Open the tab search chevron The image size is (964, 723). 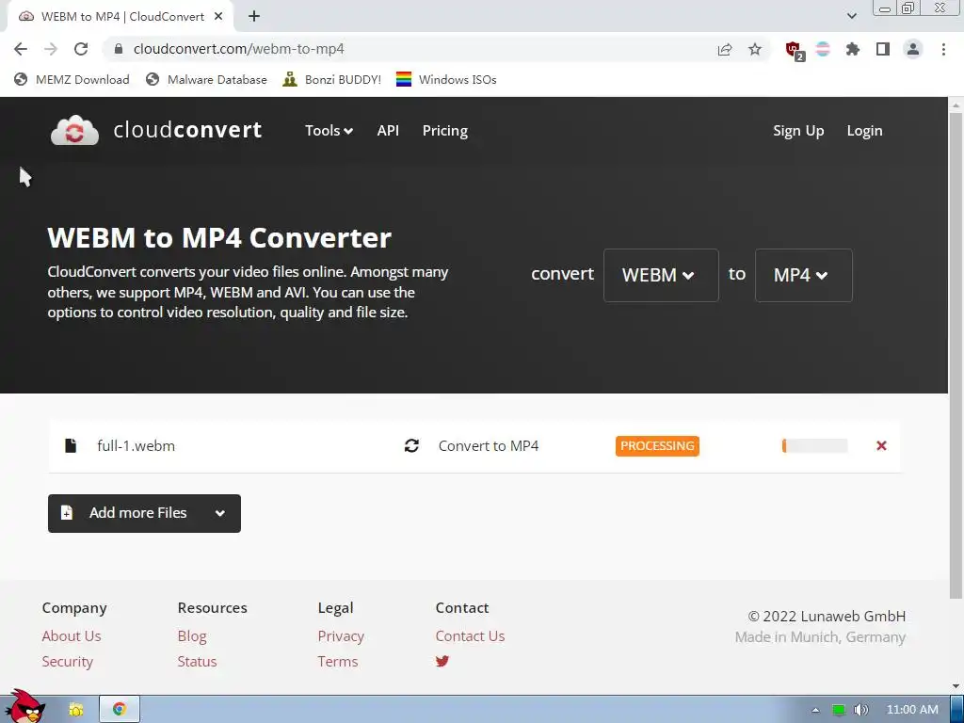(x=851, y=16)
